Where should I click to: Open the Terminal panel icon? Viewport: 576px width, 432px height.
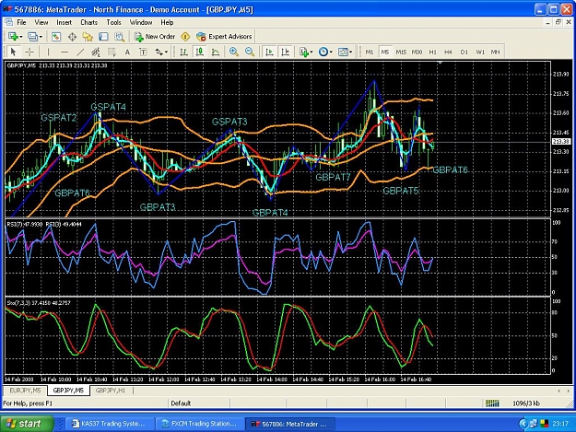[103, 37]
